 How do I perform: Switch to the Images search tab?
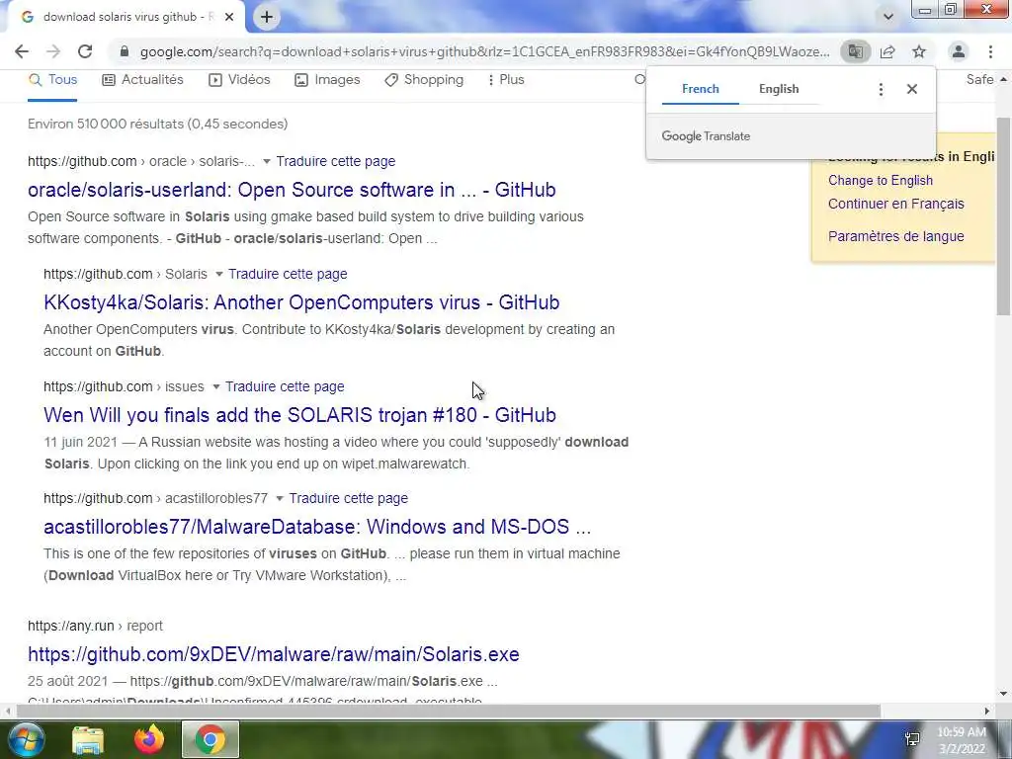(x=327, y=80)
